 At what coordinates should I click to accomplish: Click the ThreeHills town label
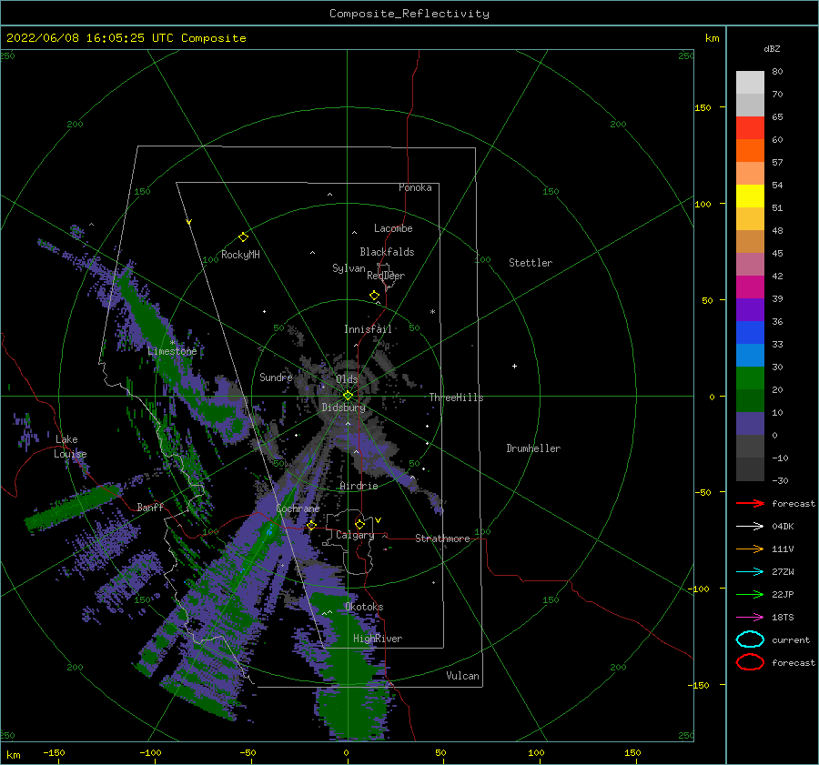coord(456,398)
